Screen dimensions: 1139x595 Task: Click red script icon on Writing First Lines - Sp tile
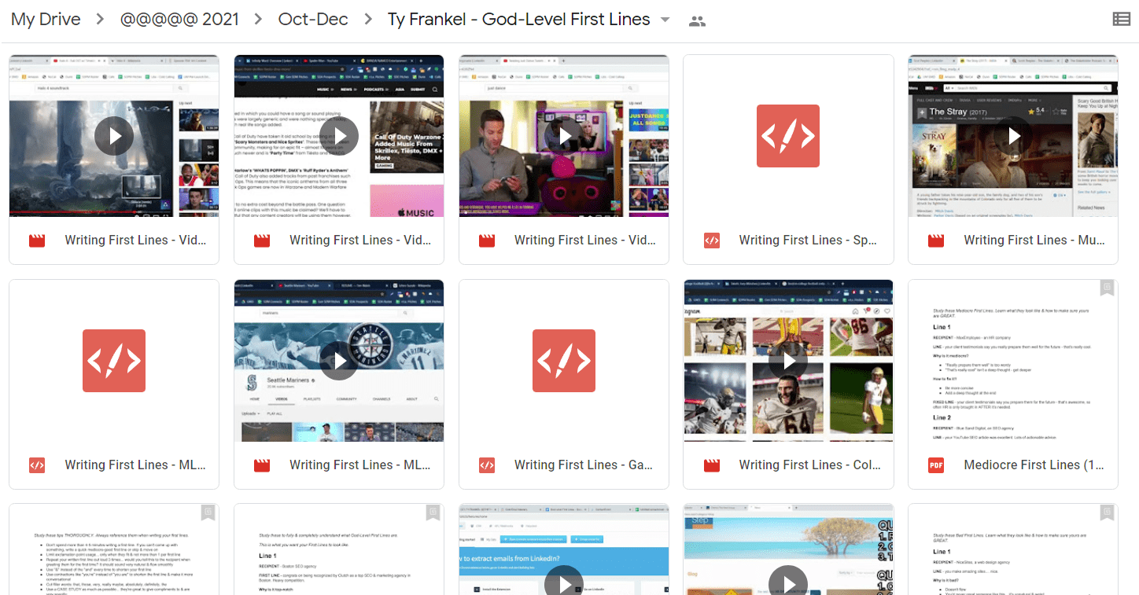[x=788, y=136]
